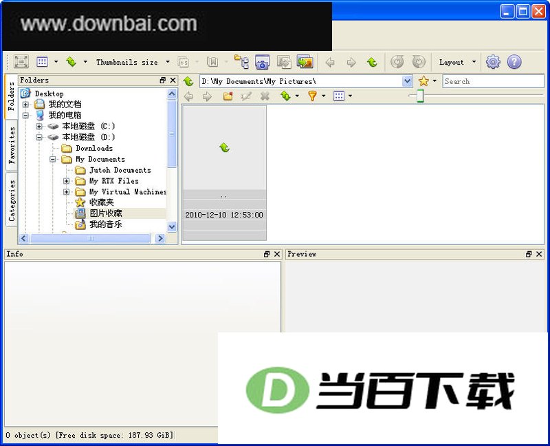The image size is (550, 446).
Task: Click rotate counter-clockwise icon
Action: pyautogui.click(x=397, y=62)
